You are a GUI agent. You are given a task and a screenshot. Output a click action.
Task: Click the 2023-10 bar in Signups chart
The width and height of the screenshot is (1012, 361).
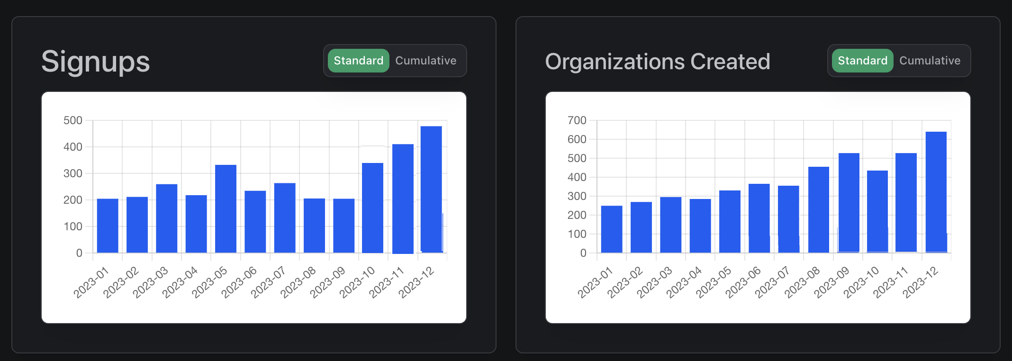372,208
